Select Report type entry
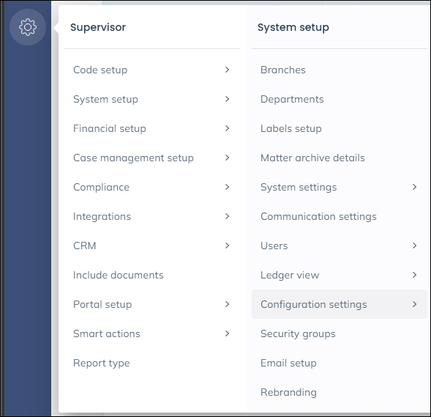The width and height of the screenshot is (431, 417). click(x=102, y=363)
